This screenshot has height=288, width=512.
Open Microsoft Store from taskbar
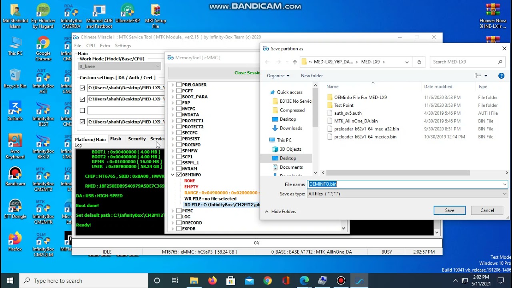tap(230, 280)
